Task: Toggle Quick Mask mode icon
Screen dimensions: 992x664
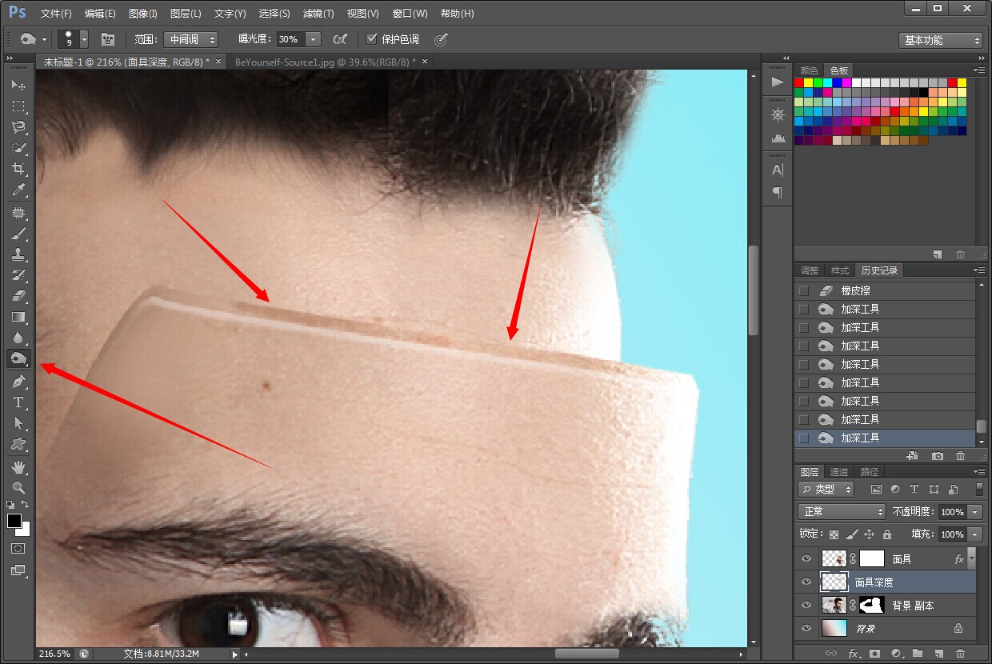Action: coord(18,549)
